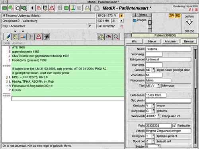The image size is (199, 149).
Task: Click the Naam field containing Testerra
Action: pyautogui.click(x=168, y=49)
